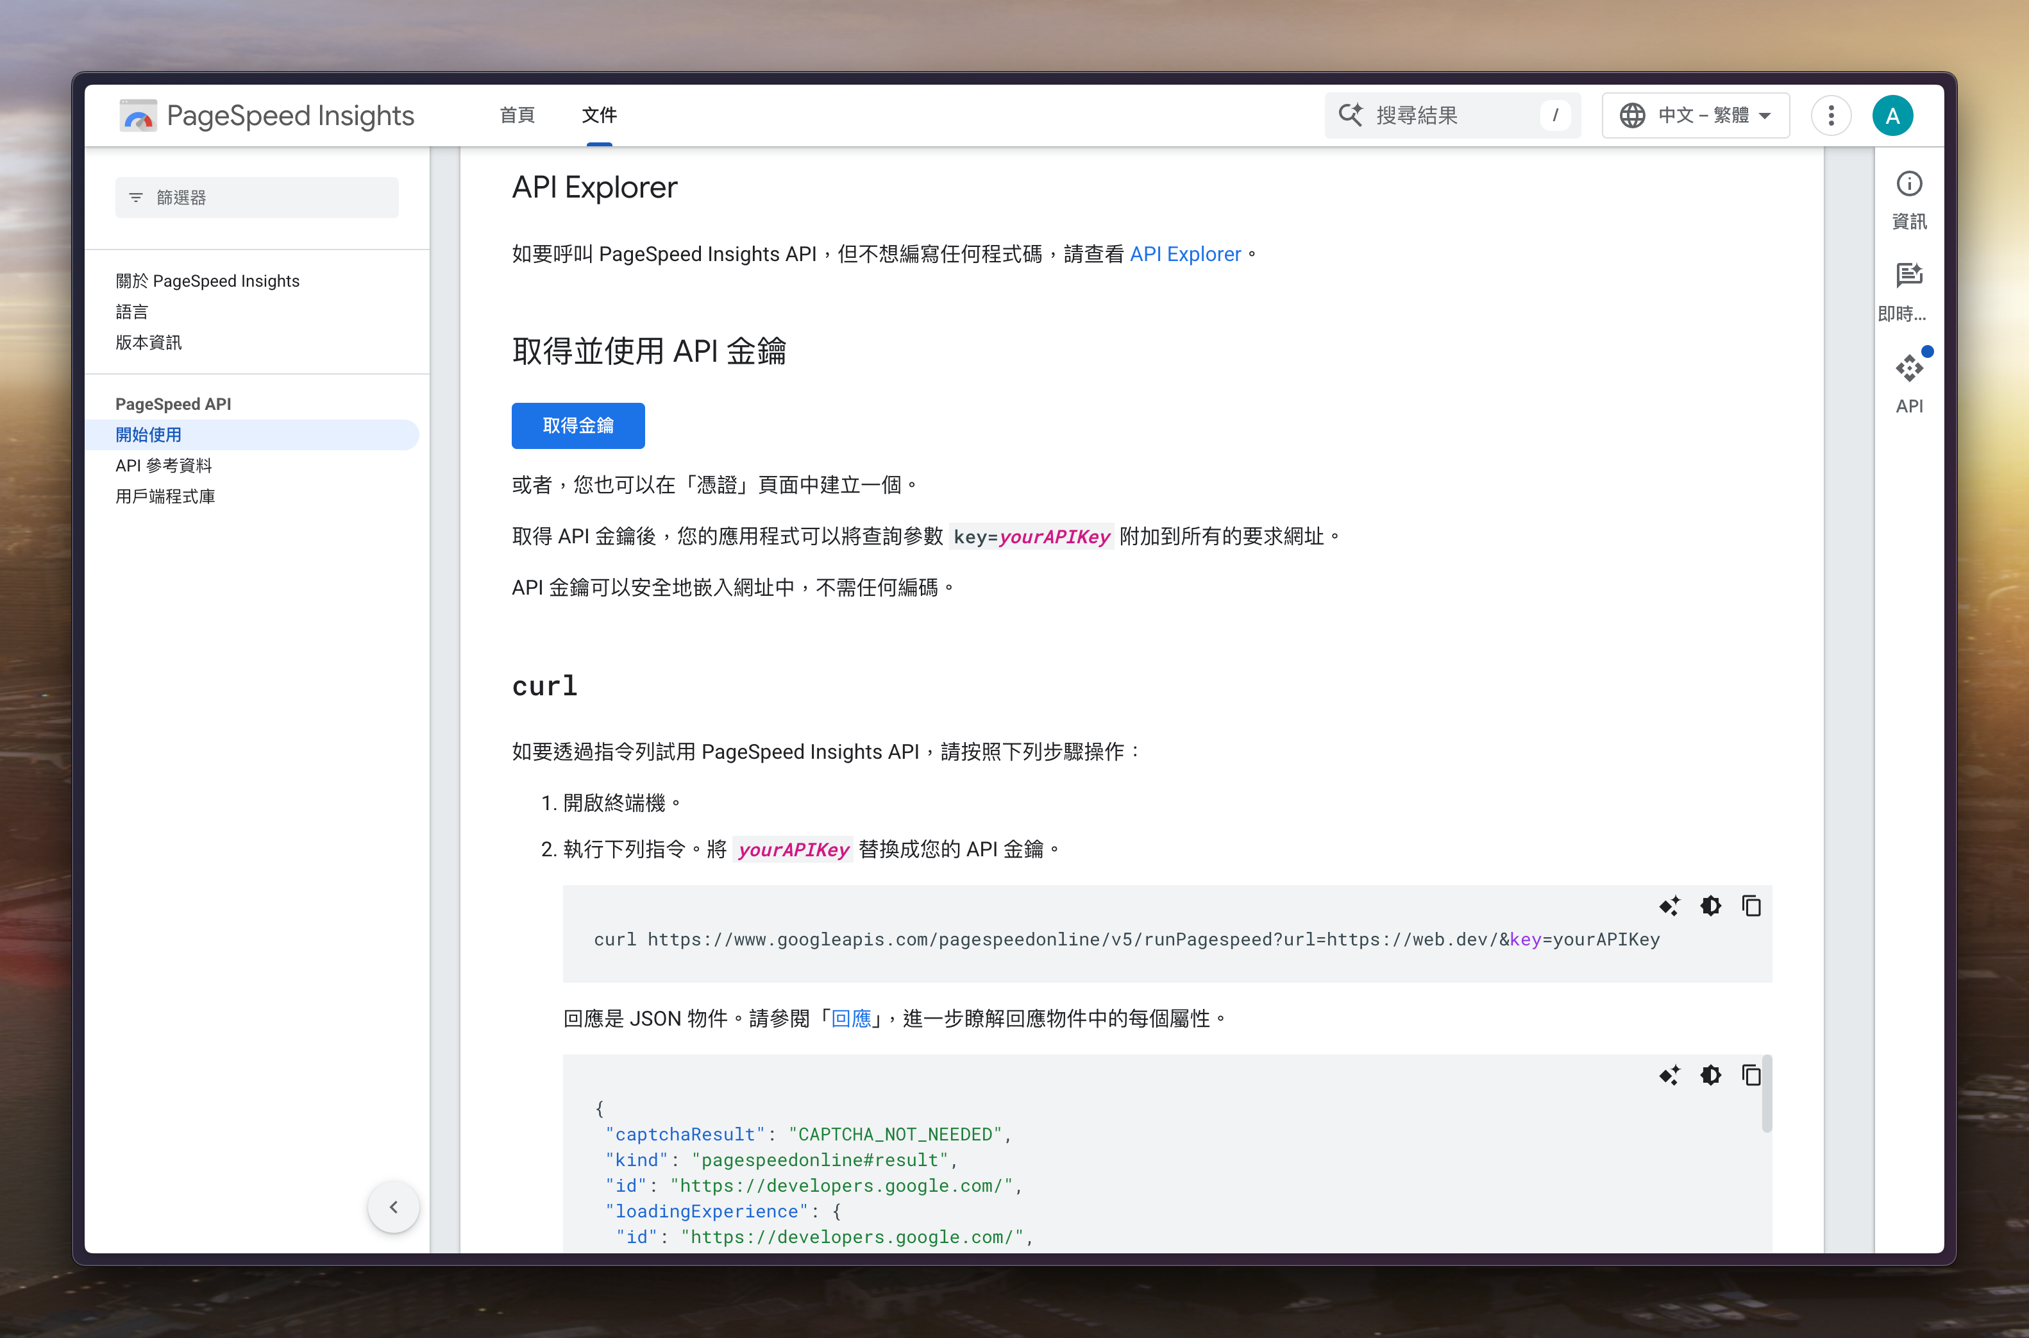This screenshot has width=2029, height=1338.
Task: Switch to the 文件 tab
Action: (599, 115)
